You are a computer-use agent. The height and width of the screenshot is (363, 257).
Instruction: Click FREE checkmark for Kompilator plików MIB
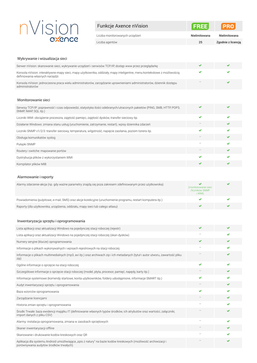tap(200, 163)
